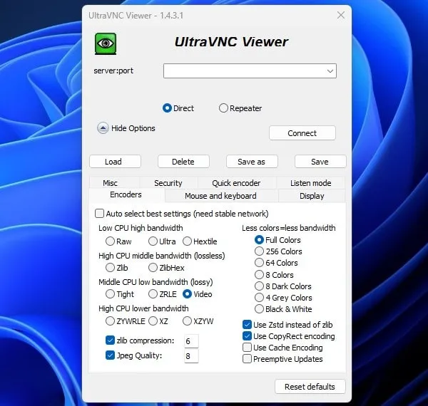Click the Save as button
Viewport: 428px width, 406px height.
(252, 162)
